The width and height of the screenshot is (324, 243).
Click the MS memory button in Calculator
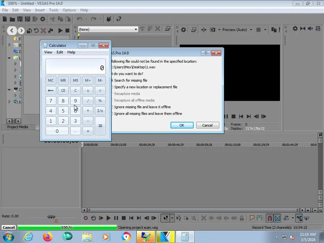(75, 80)
